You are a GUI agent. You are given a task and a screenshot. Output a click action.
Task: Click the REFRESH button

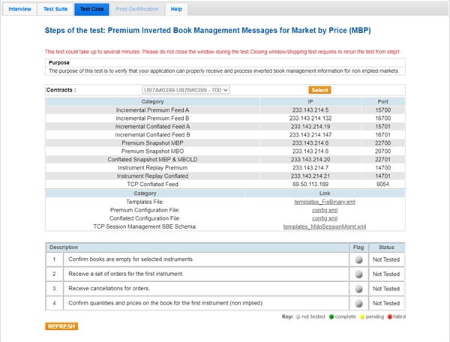tap(61, 326)
